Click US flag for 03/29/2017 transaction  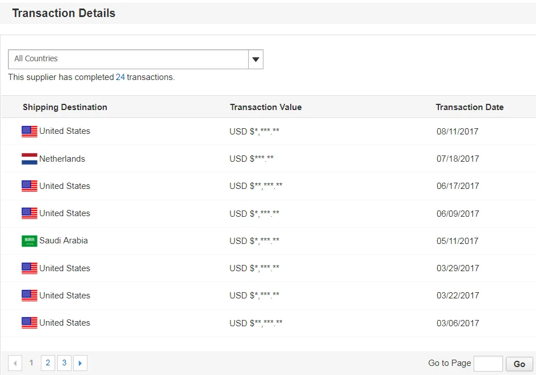[30, 268]
